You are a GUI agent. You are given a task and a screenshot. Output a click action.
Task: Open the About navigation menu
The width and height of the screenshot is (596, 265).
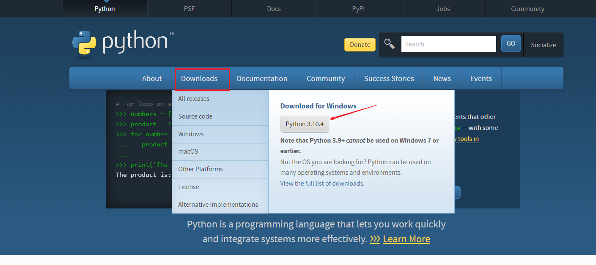click(152, 78)
